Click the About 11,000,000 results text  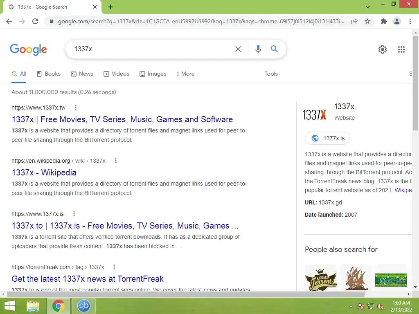pos(63,92)
